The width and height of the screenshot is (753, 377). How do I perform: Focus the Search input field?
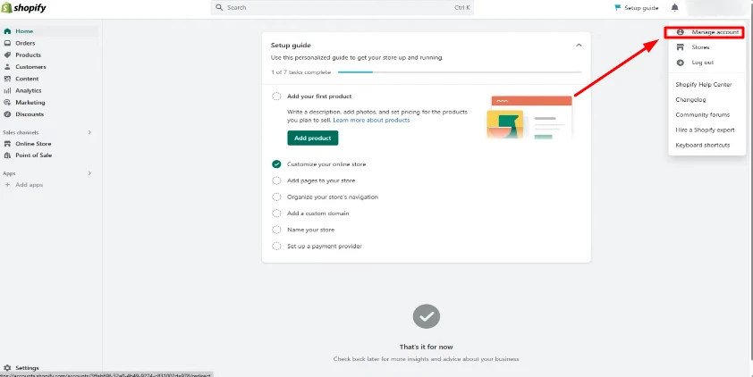click(342, 8)
